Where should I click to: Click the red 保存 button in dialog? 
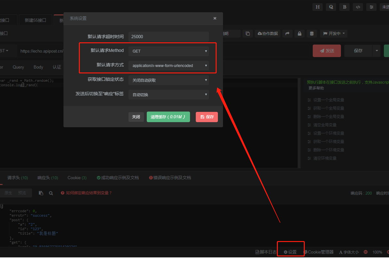coord(207,117)
